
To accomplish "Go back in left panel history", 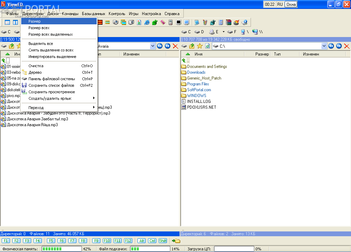I will [160, 46].
